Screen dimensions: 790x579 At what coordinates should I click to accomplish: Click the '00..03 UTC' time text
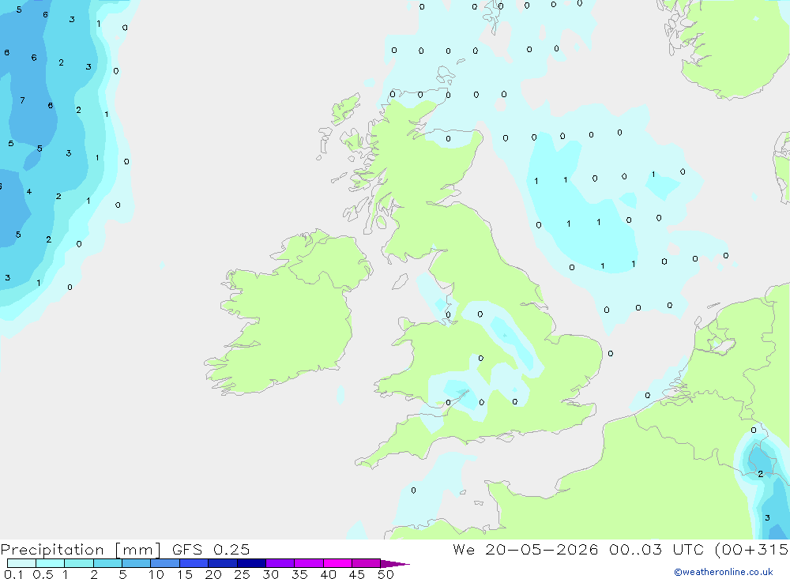(656, 549)
